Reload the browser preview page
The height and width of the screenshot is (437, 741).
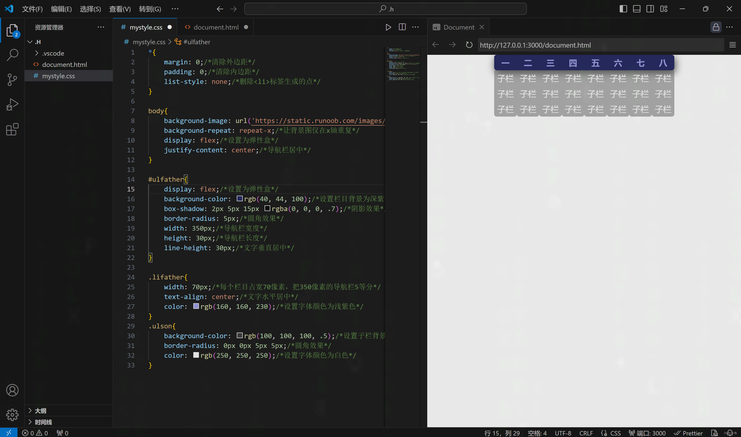(x=469, y=45)
